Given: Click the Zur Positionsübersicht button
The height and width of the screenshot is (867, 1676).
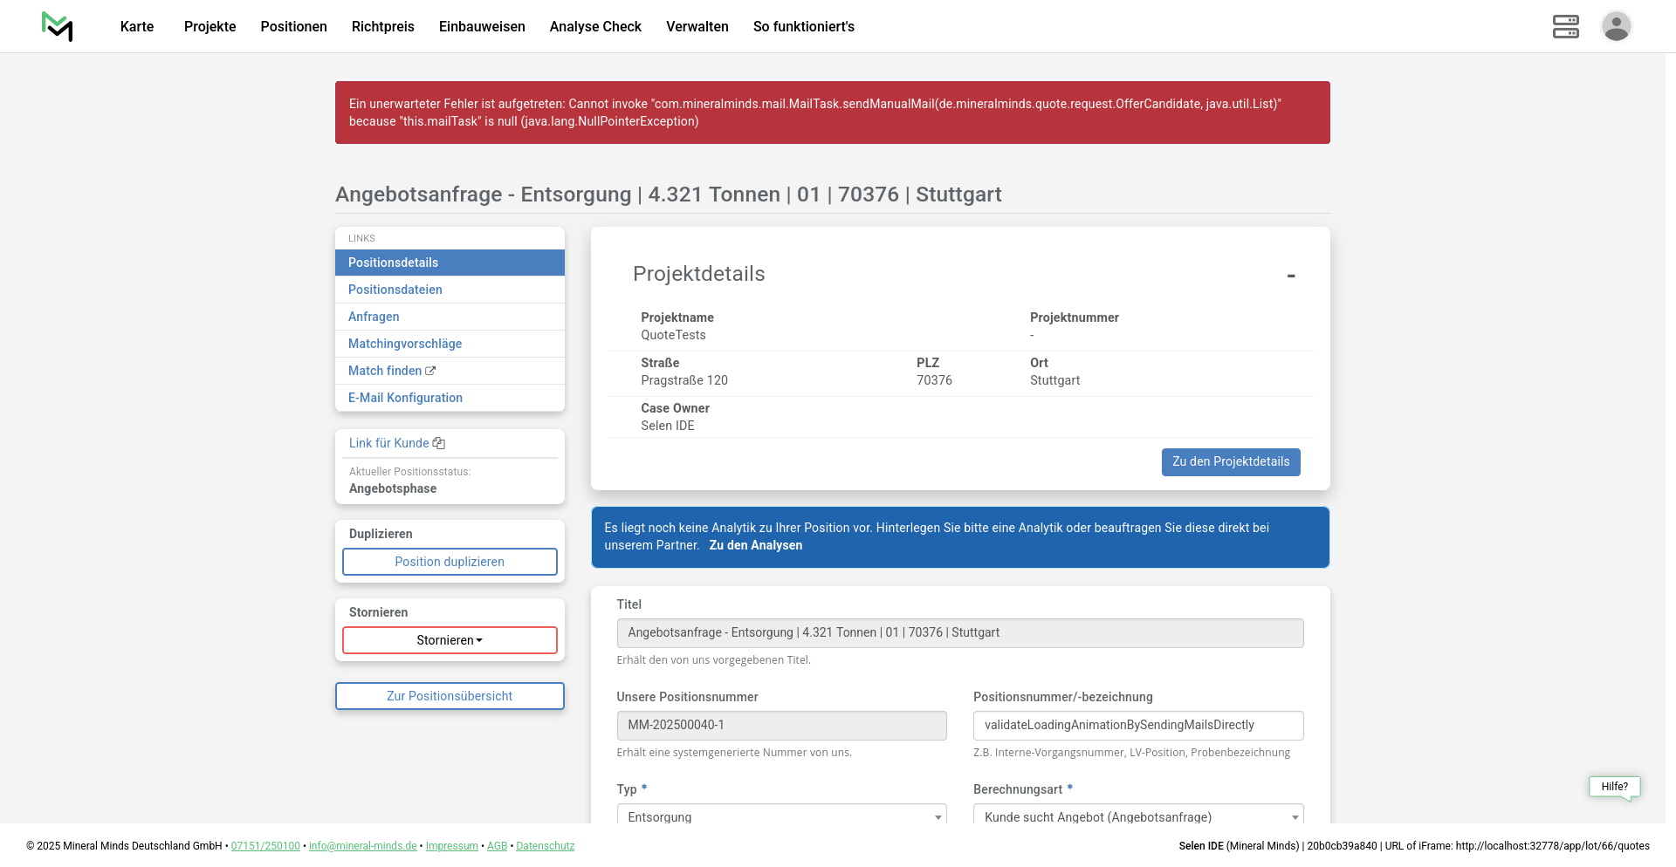Looking at the screenshot, I should 450,696.
